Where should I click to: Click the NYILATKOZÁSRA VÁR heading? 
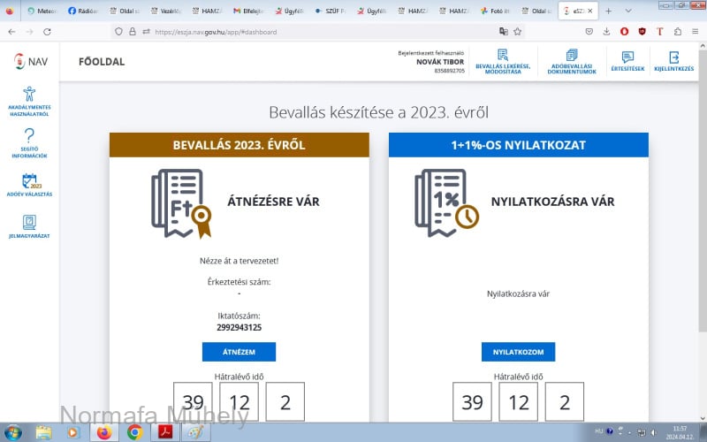click(553, 202)
